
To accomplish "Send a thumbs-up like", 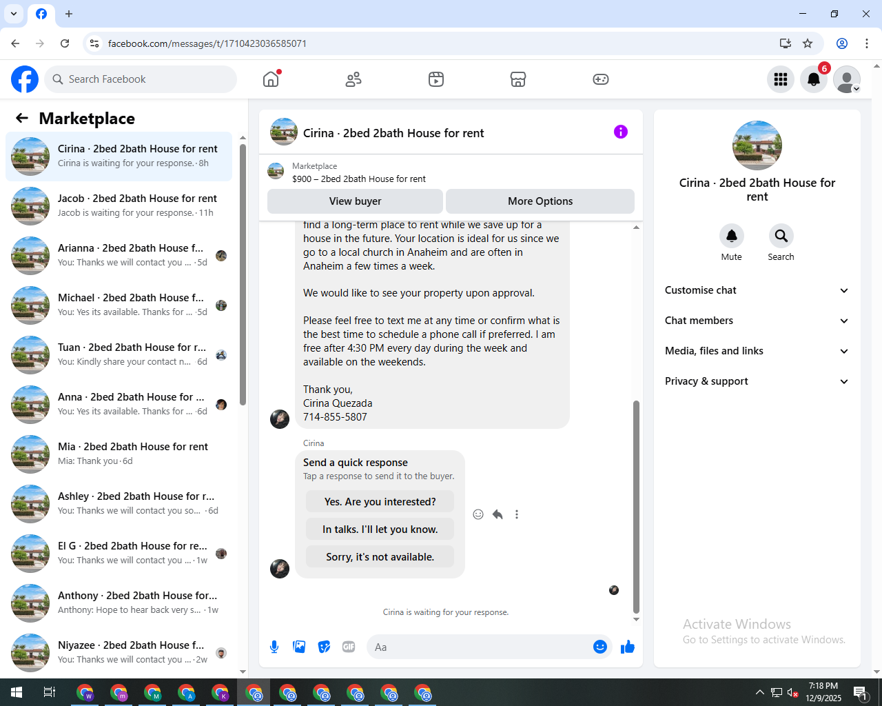I will (x=628, y=647).
